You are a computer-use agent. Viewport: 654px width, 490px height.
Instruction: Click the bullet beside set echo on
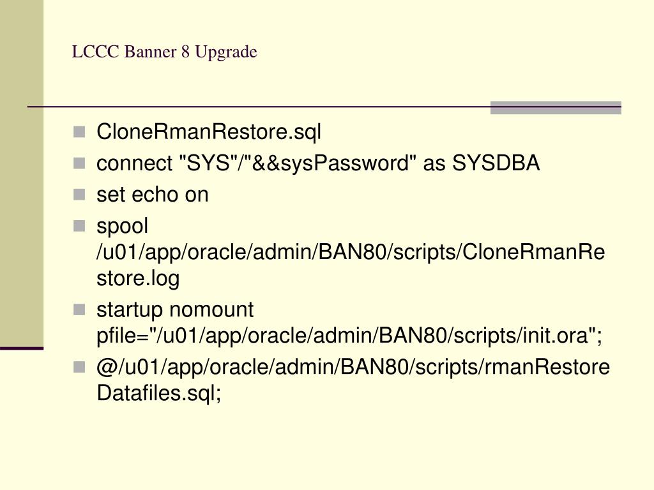click(x=79, y=195)
